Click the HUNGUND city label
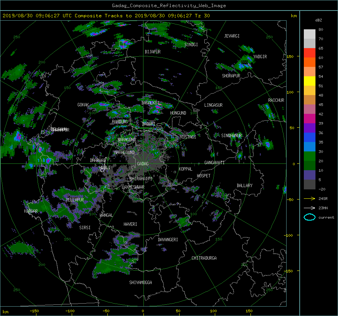The height and width of the screenshot is (316, 338). pos(178,113)
